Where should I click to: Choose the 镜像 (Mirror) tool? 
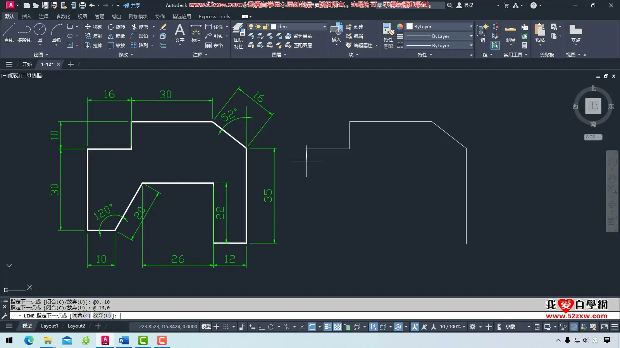(116, 36)
